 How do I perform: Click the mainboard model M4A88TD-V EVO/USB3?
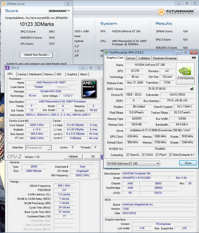point(145,178)
